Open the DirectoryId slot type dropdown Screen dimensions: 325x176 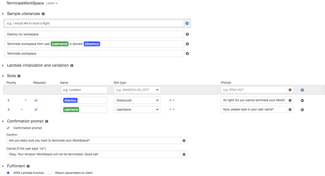tap(137, 100)
